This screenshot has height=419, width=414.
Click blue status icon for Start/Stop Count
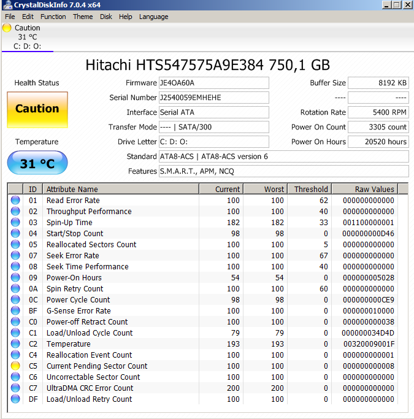coord(15,233)
